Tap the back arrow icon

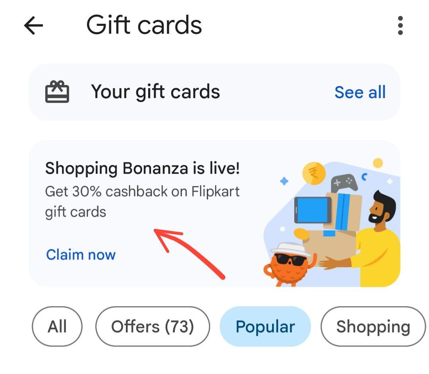click(33, 26)
